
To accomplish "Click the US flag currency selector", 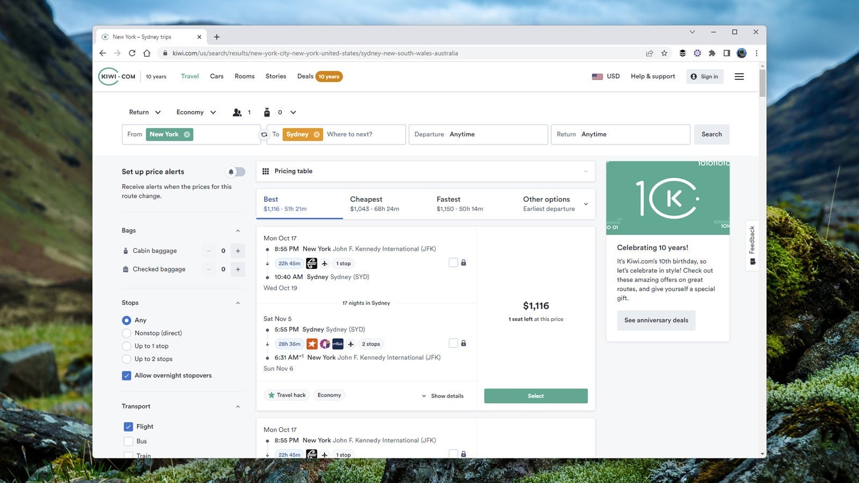I will click(x=606, y=76).
